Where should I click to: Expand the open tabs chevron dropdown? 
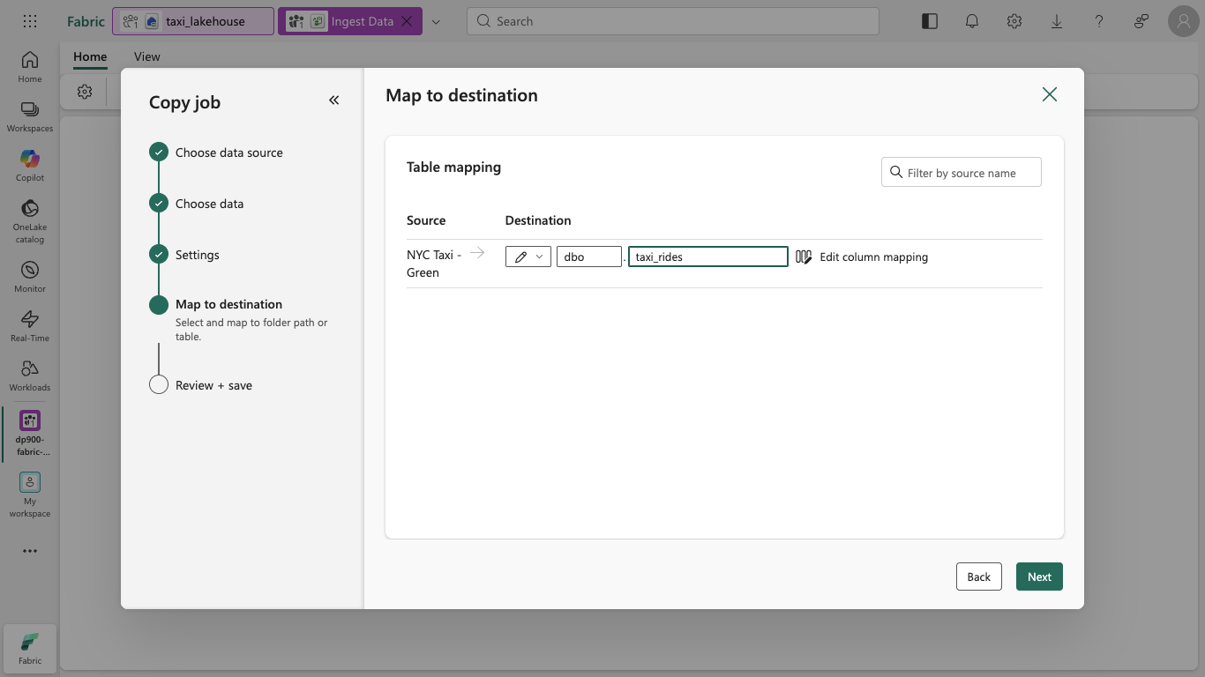pyautogui.click(x=436, y=21)
